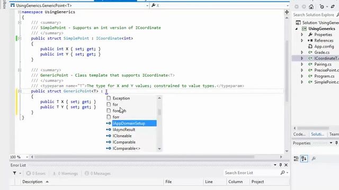Image resolution: width=339 pixels, height=190 pixels.
Task: Pick ICloneable in the IntelliSense popup
Action: pos(122,136)
